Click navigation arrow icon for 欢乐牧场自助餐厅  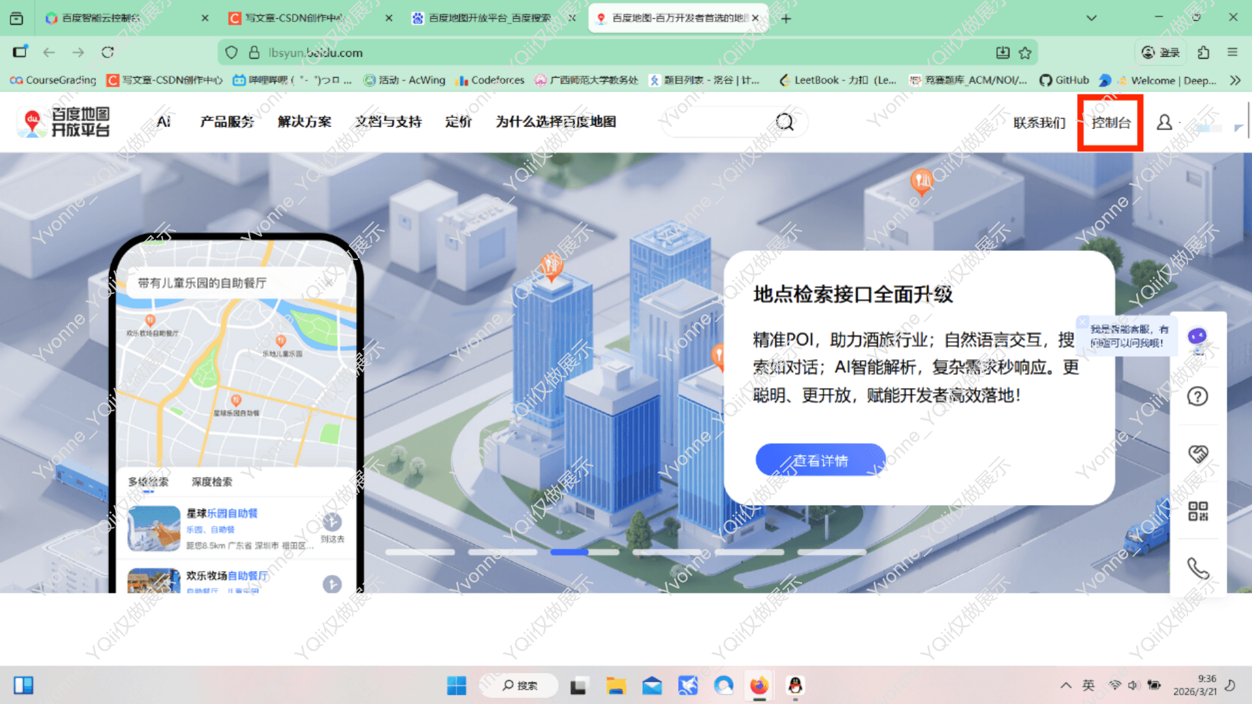pyautogui.click(x=332, y=583)
